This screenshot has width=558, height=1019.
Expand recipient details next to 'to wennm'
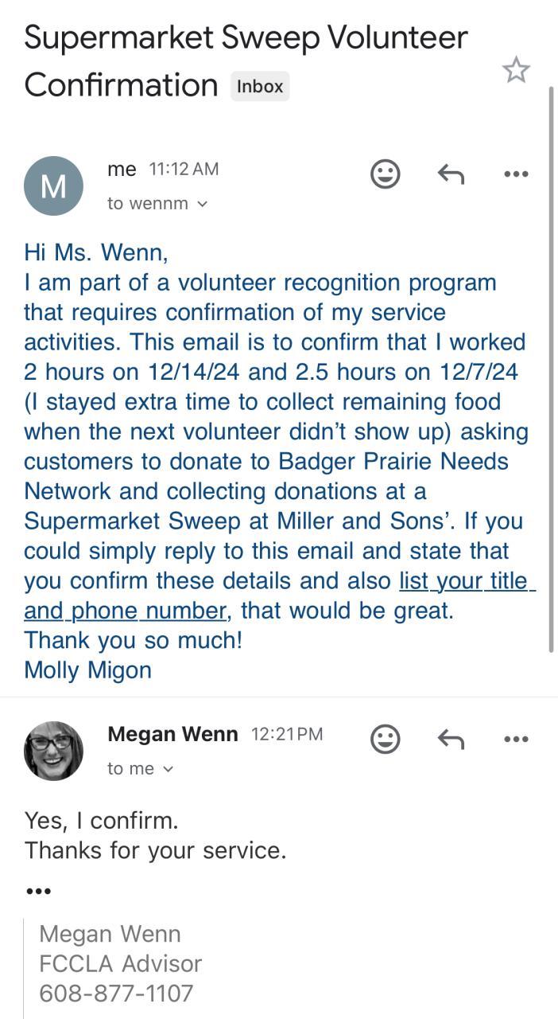[x=202, y=204]
